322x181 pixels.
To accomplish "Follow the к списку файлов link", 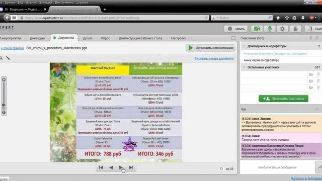I will pos(12,48).
